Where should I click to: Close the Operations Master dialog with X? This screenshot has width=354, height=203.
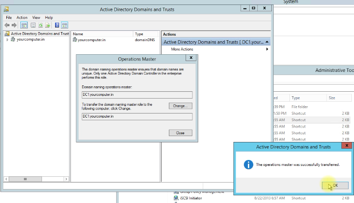pyautogui.click(x=191, y=58)
